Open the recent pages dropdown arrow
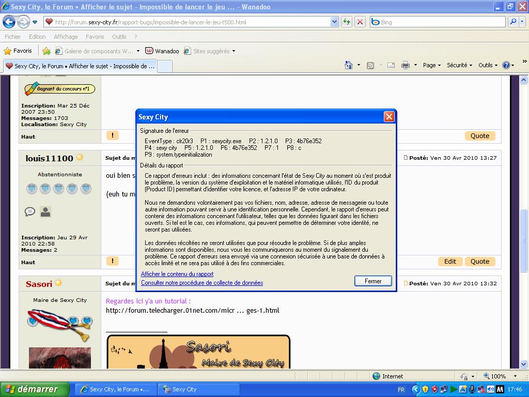 click(x=35, y=22)
